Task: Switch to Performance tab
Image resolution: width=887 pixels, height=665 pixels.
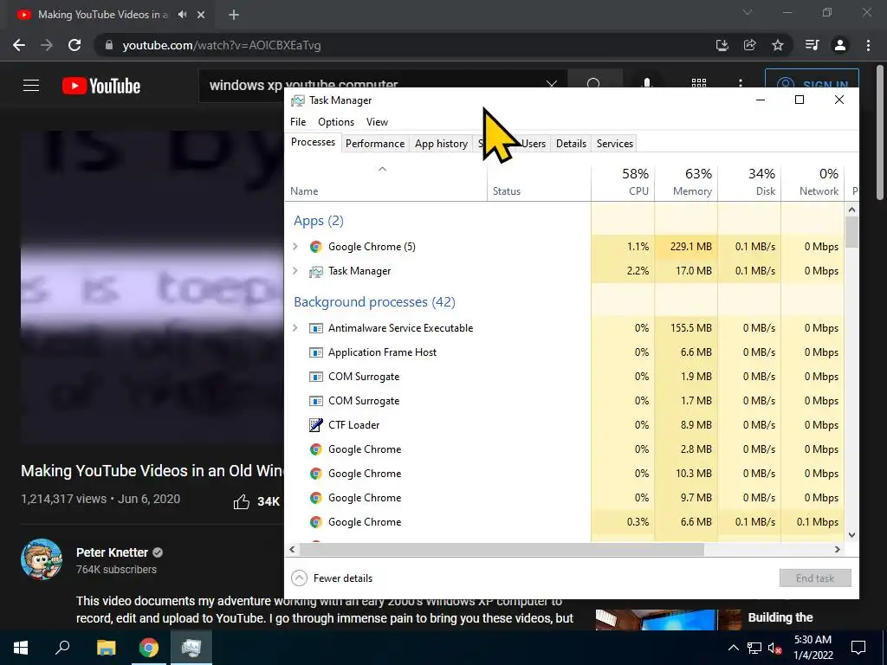Action: pos(375,144)
